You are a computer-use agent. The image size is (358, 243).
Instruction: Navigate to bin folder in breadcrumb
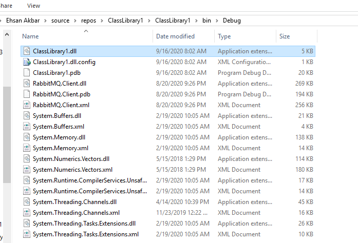coord(206,21)
